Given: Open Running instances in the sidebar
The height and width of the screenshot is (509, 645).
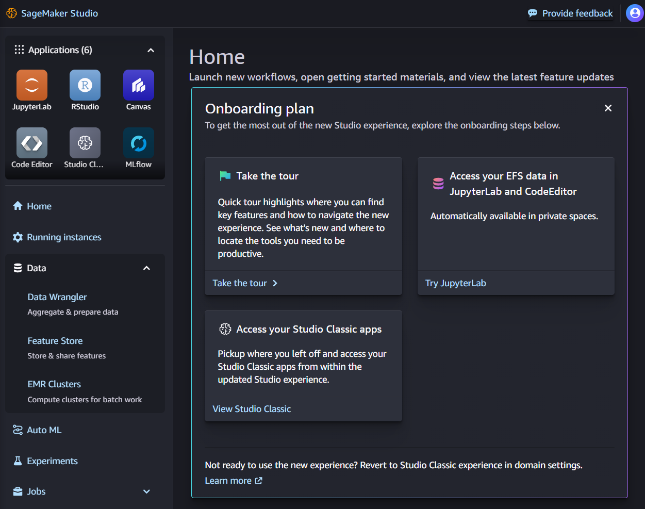Looking at the screenshot, I should (x=64, y=237).
